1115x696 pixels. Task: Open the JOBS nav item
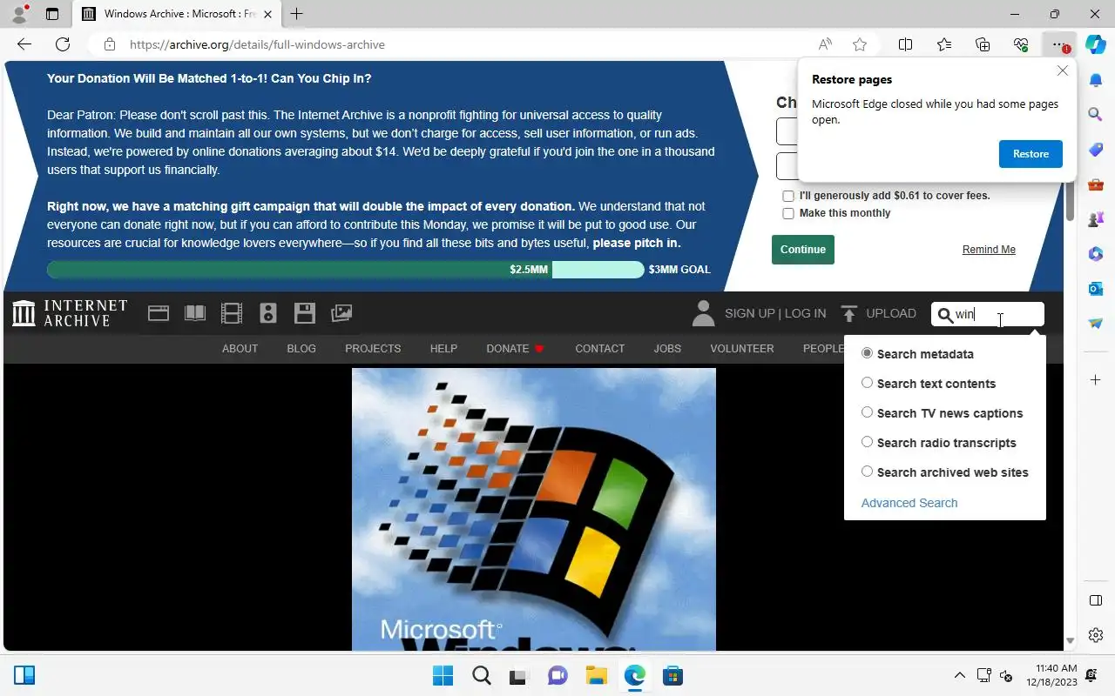[x=667, y=348]
